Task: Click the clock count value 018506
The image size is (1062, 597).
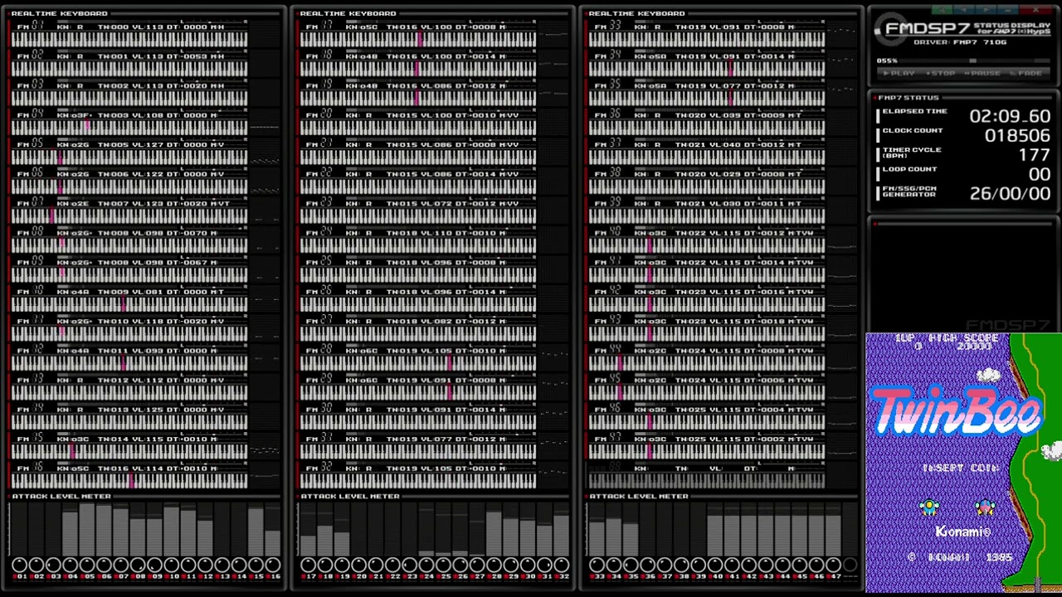Action: 1017,135
